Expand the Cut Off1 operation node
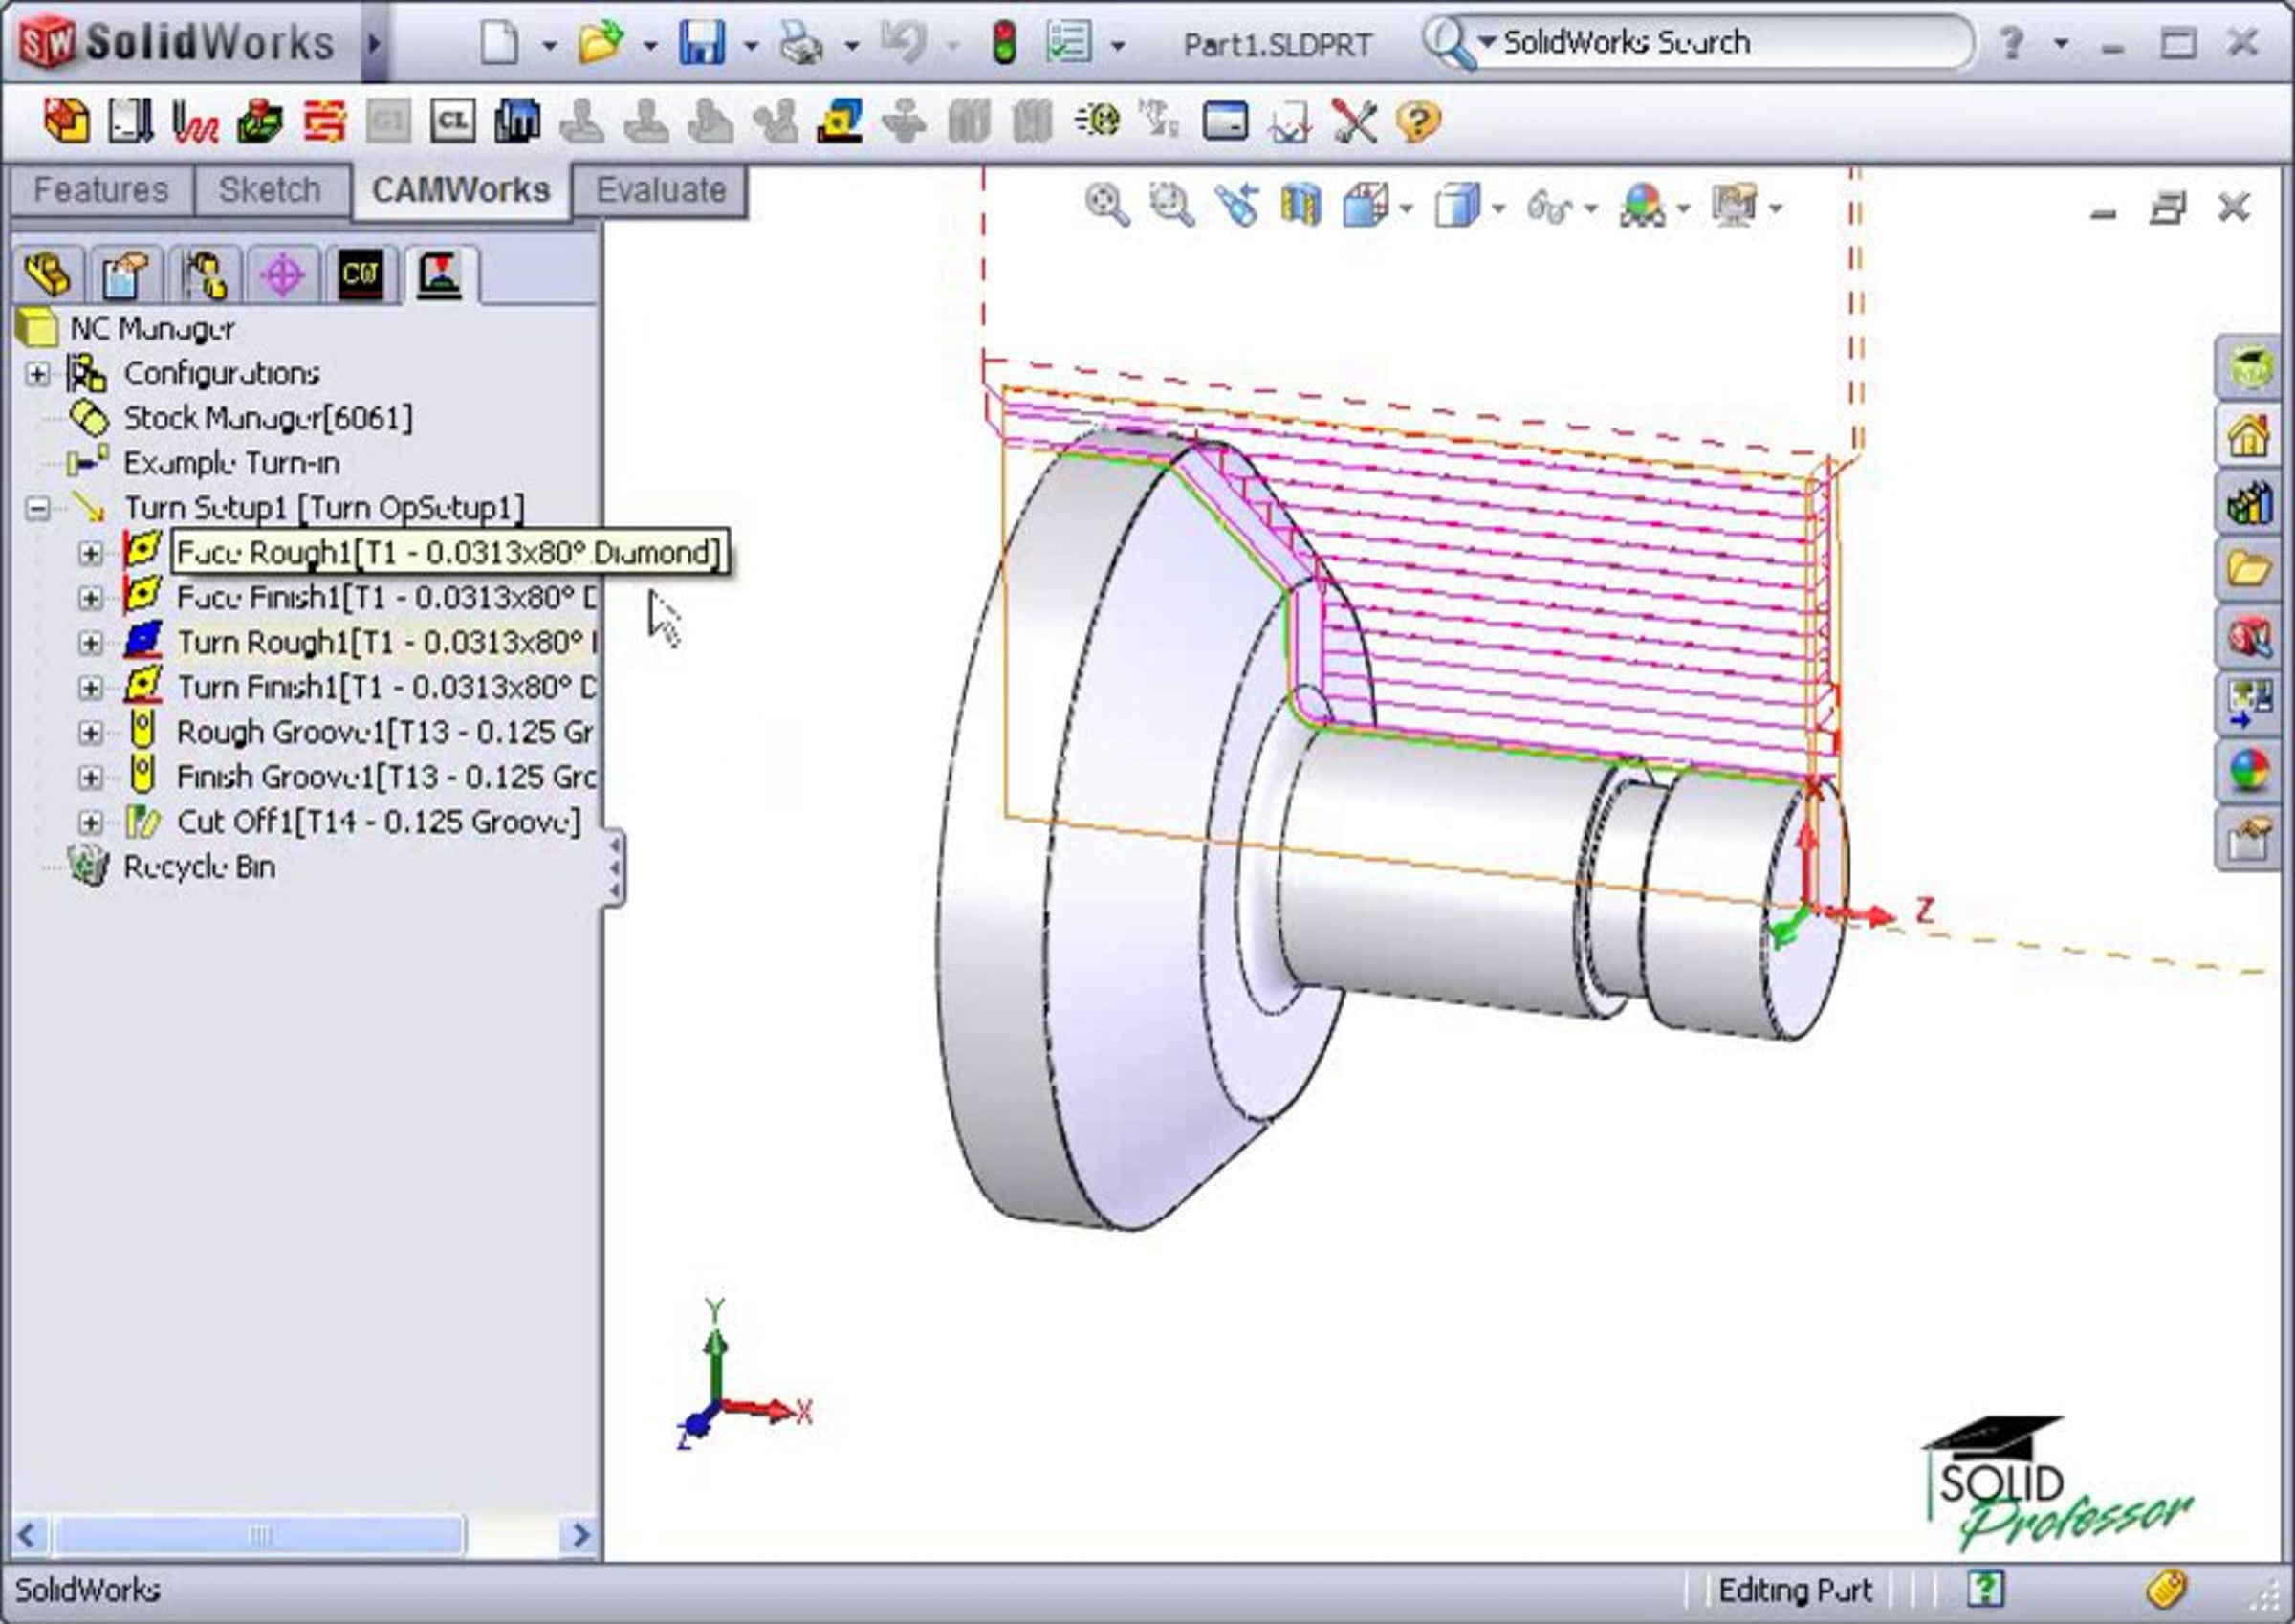2295x1624 pixels. [x=91, y=822]
